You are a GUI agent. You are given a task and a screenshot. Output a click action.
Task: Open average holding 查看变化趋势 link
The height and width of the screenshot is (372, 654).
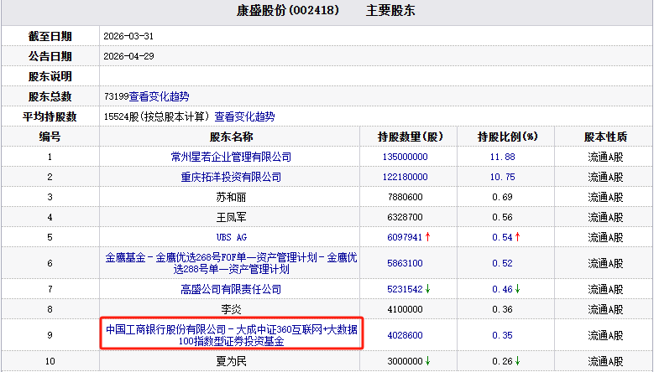[x=244, y=116]
